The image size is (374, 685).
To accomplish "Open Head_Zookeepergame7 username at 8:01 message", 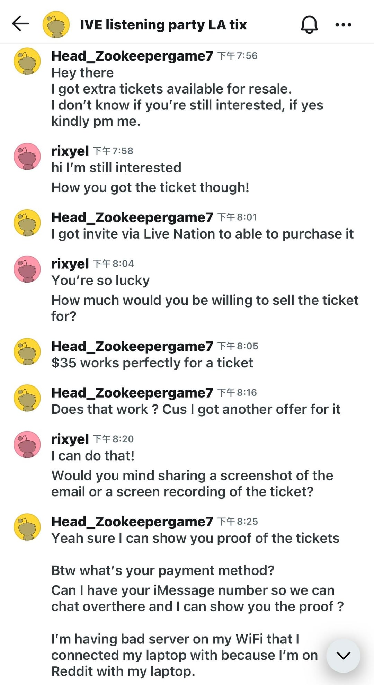I will click(132, 217).
